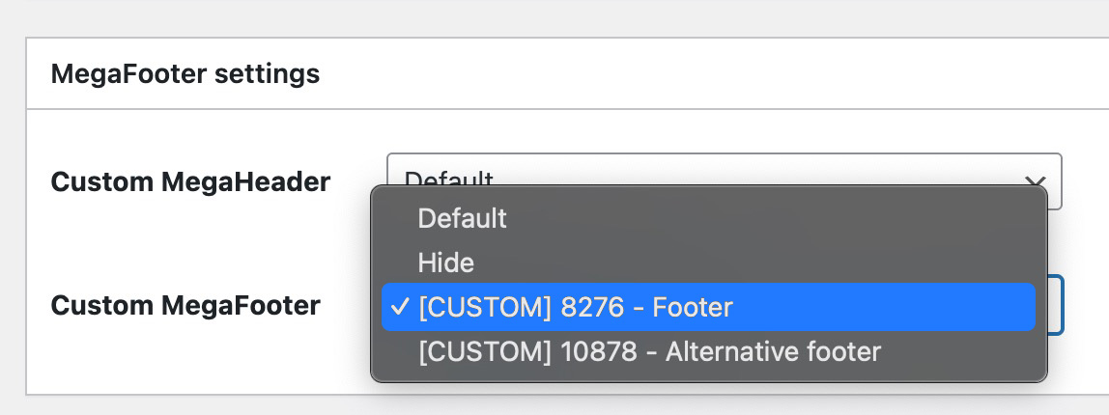Select the [CUSTOM] 8276 - Footer option
Viewport: 1109px width, 415px height.
pyautogui.click(x=576, y=308)
